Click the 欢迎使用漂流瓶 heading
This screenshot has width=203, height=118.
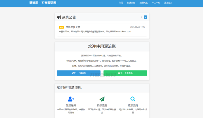(102, 46)
